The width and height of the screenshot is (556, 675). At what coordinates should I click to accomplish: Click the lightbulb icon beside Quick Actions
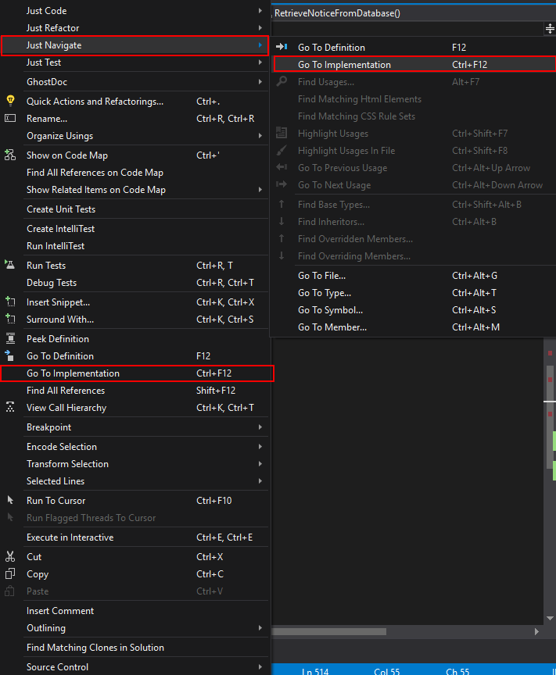tap(10, 101)
